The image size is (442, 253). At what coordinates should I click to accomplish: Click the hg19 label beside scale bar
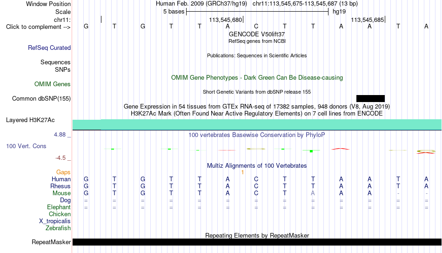pos(339,12)
